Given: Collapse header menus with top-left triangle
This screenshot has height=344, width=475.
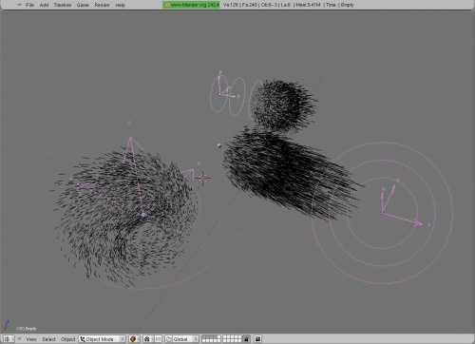Looking at the screenshot, I should coord(19,5).
